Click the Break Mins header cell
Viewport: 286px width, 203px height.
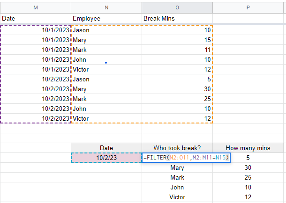(177, 18)
